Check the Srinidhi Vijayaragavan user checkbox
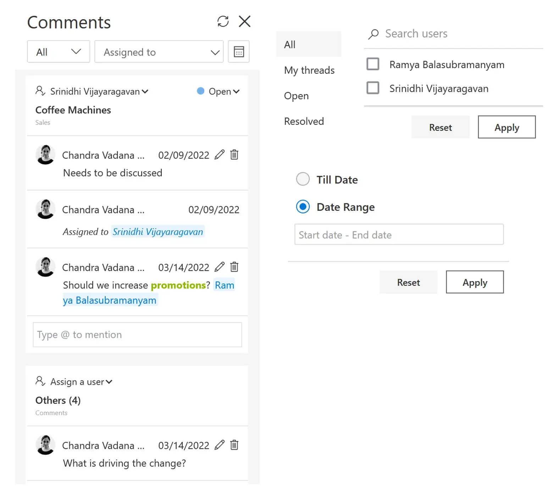The image size is (558, 499). coord(373,88)
